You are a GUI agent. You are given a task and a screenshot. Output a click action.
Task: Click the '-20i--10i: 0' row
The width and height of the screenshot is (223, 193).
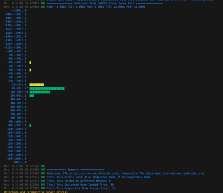pyautogui.click(x=17, y=81)
